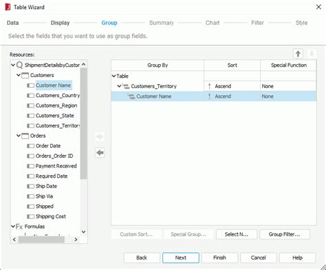
Task: Click the field icon beside Orders_Order ID
Action: [x=30, y=156]
